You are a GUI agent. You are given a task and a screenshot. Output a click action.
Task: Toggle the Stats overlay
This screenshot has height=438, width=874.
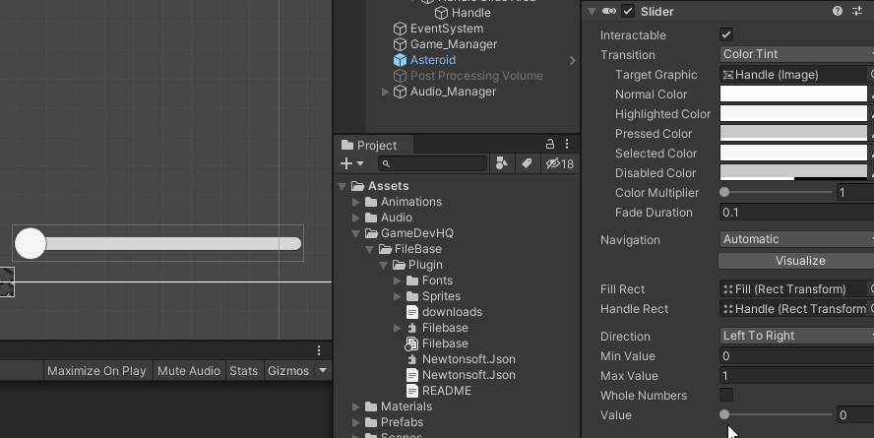point(243,370)
